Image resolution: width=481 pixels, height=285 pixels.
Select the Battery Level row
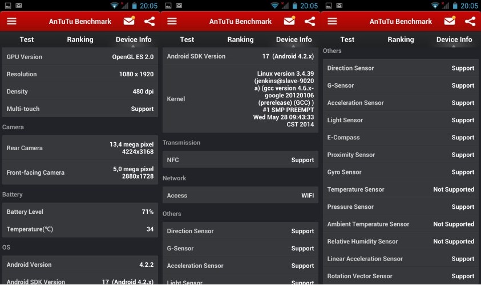pos(80,212)
